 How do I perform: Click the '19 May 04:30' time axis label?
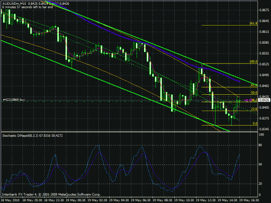tap(119, 200)
